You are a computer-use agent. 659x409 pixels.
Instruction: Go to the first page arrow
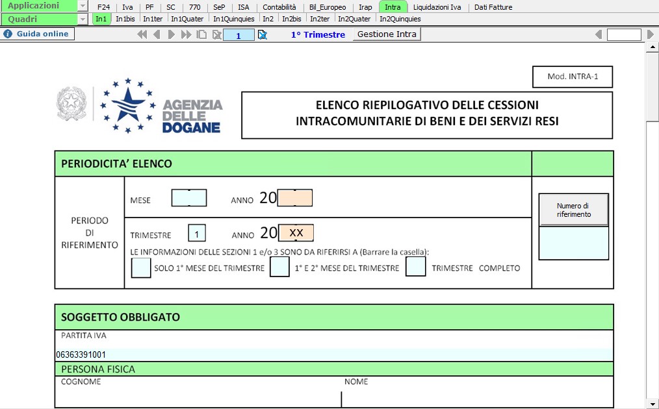(x=142, y=34)
